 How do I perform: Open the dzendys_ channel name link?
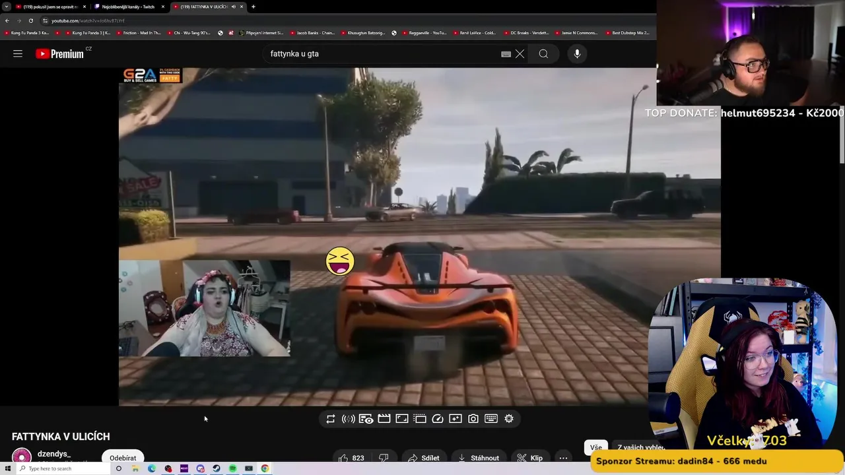pos(54,454)
